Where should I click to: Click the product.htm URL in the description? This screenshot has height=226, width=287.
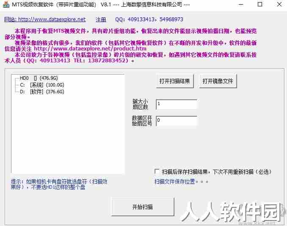[90, 49]
